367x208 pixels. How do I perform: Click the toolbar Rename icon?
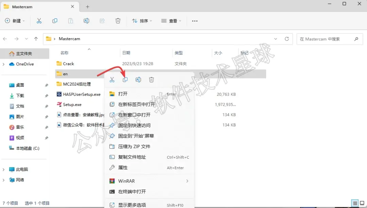coord(86,21)
